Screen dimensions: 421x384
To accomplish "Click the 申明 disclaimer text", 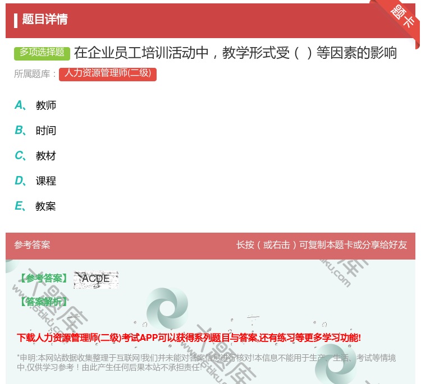I will [x=206, y=363].
